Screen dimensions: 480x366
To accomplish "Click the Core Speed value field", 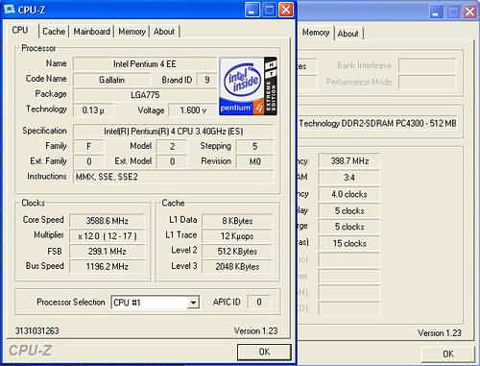I will pyautogui.click(x=108, y=221).
